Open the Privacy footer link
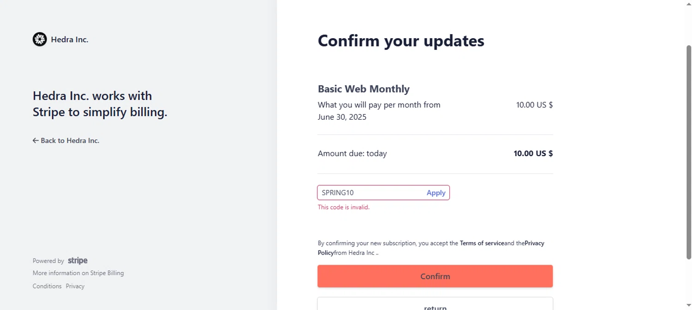This screenshot has width=692, height=310. coord(75,286)
